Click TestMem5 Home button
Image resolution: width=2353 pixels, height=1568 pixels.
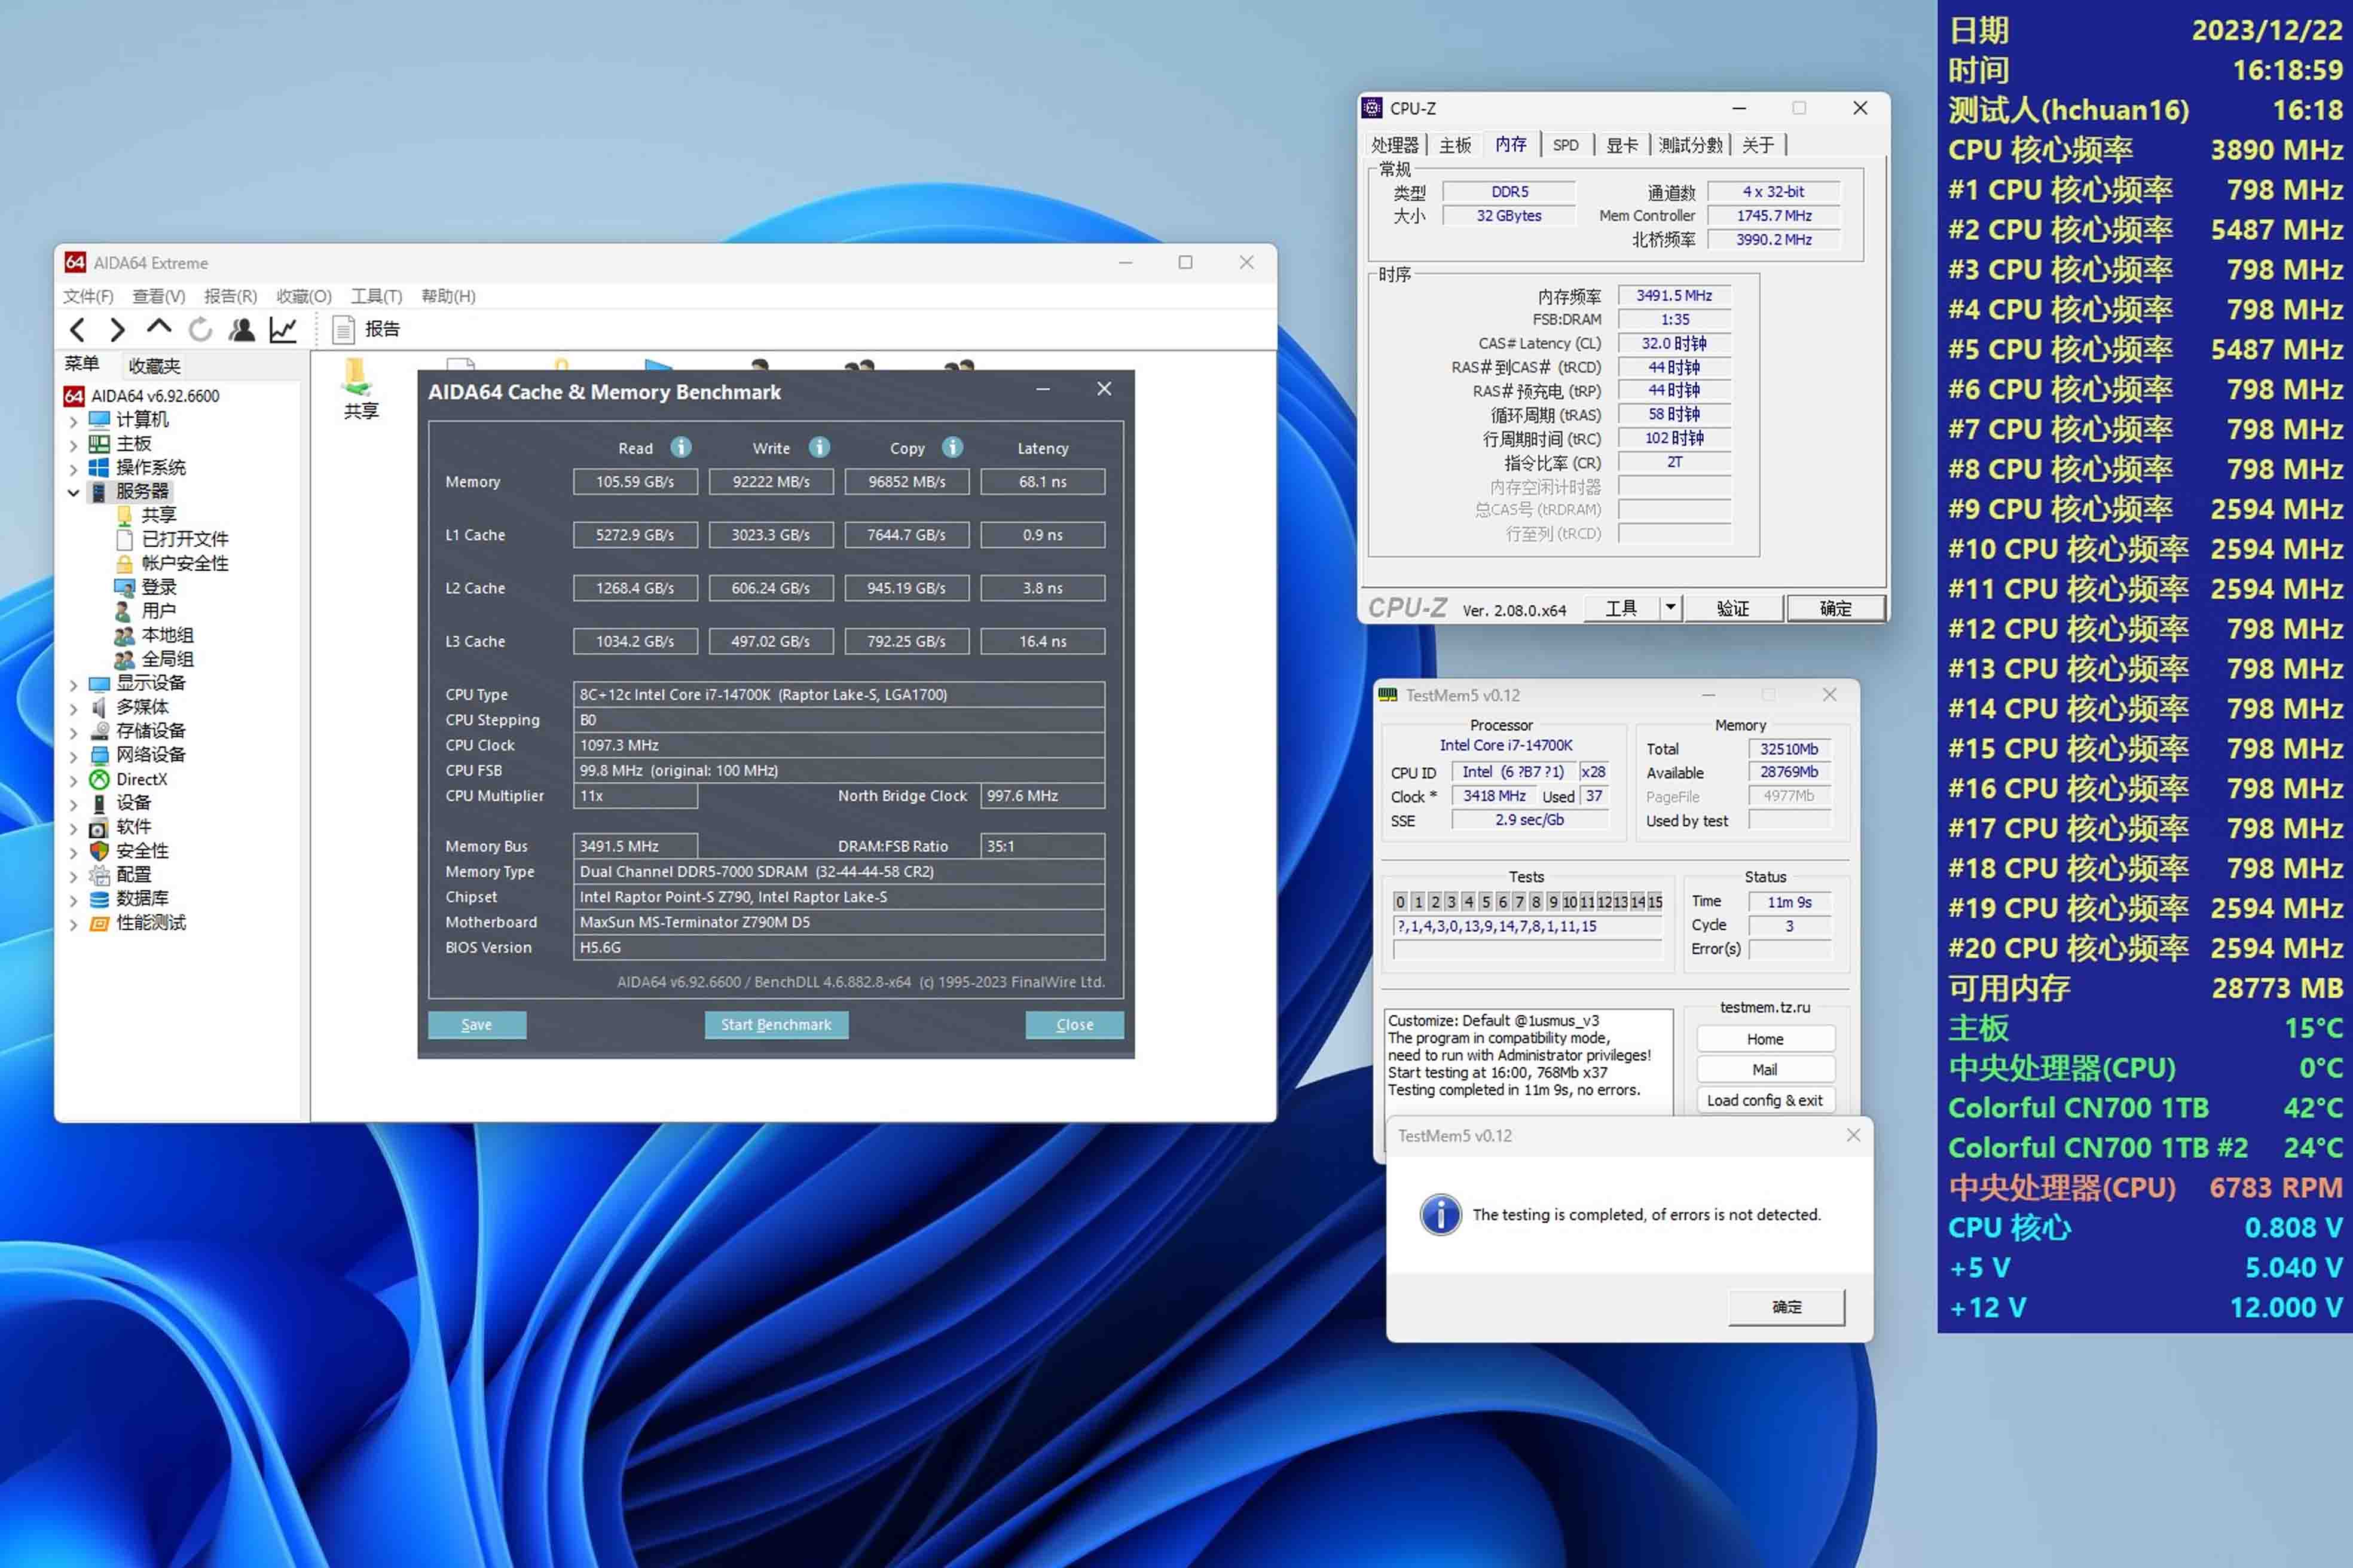pyautogui.click(x=1765, y=1039)
